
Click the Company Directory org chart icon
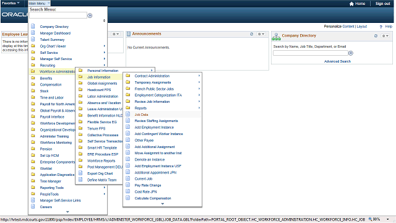coord(277,37)
